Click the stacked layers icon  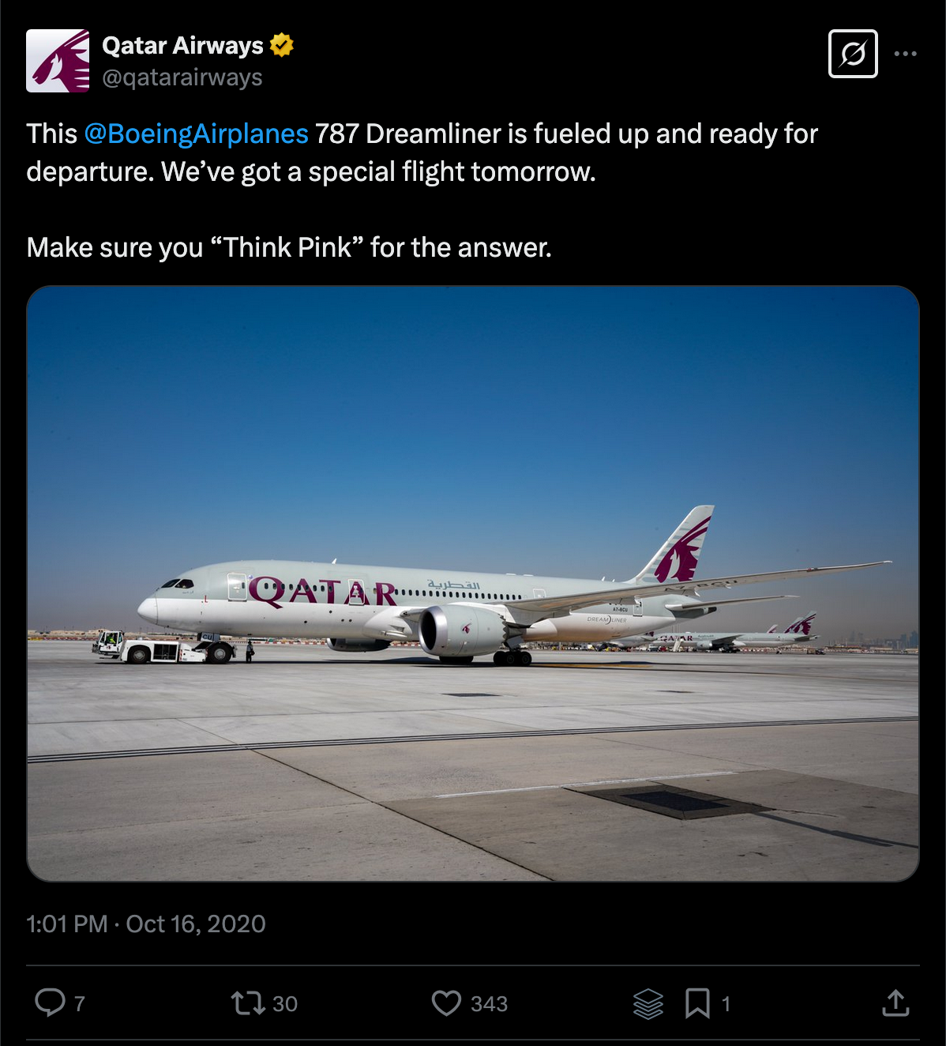[x=648, y=1003]
